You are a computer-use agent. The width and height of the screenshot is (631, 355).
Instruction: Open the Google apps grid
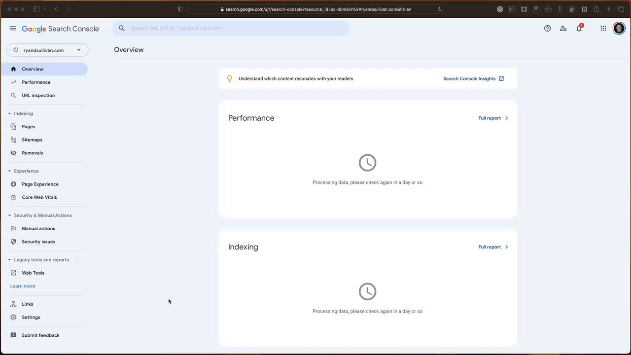(x=603, y=29)
